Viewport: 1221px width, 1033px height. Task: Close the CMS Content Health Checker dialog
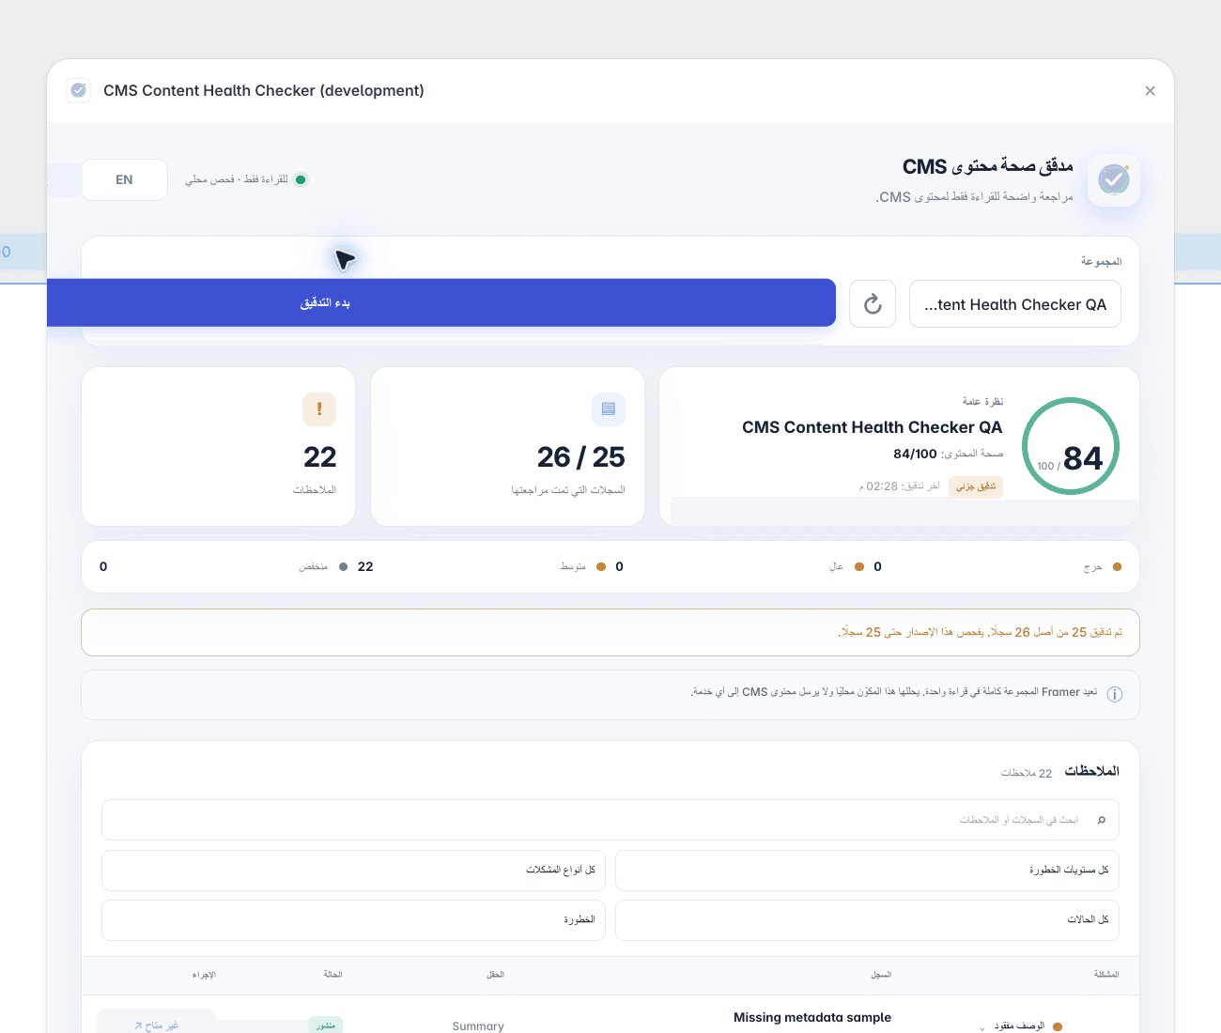pyautogui.click(x=1150, y=91)
